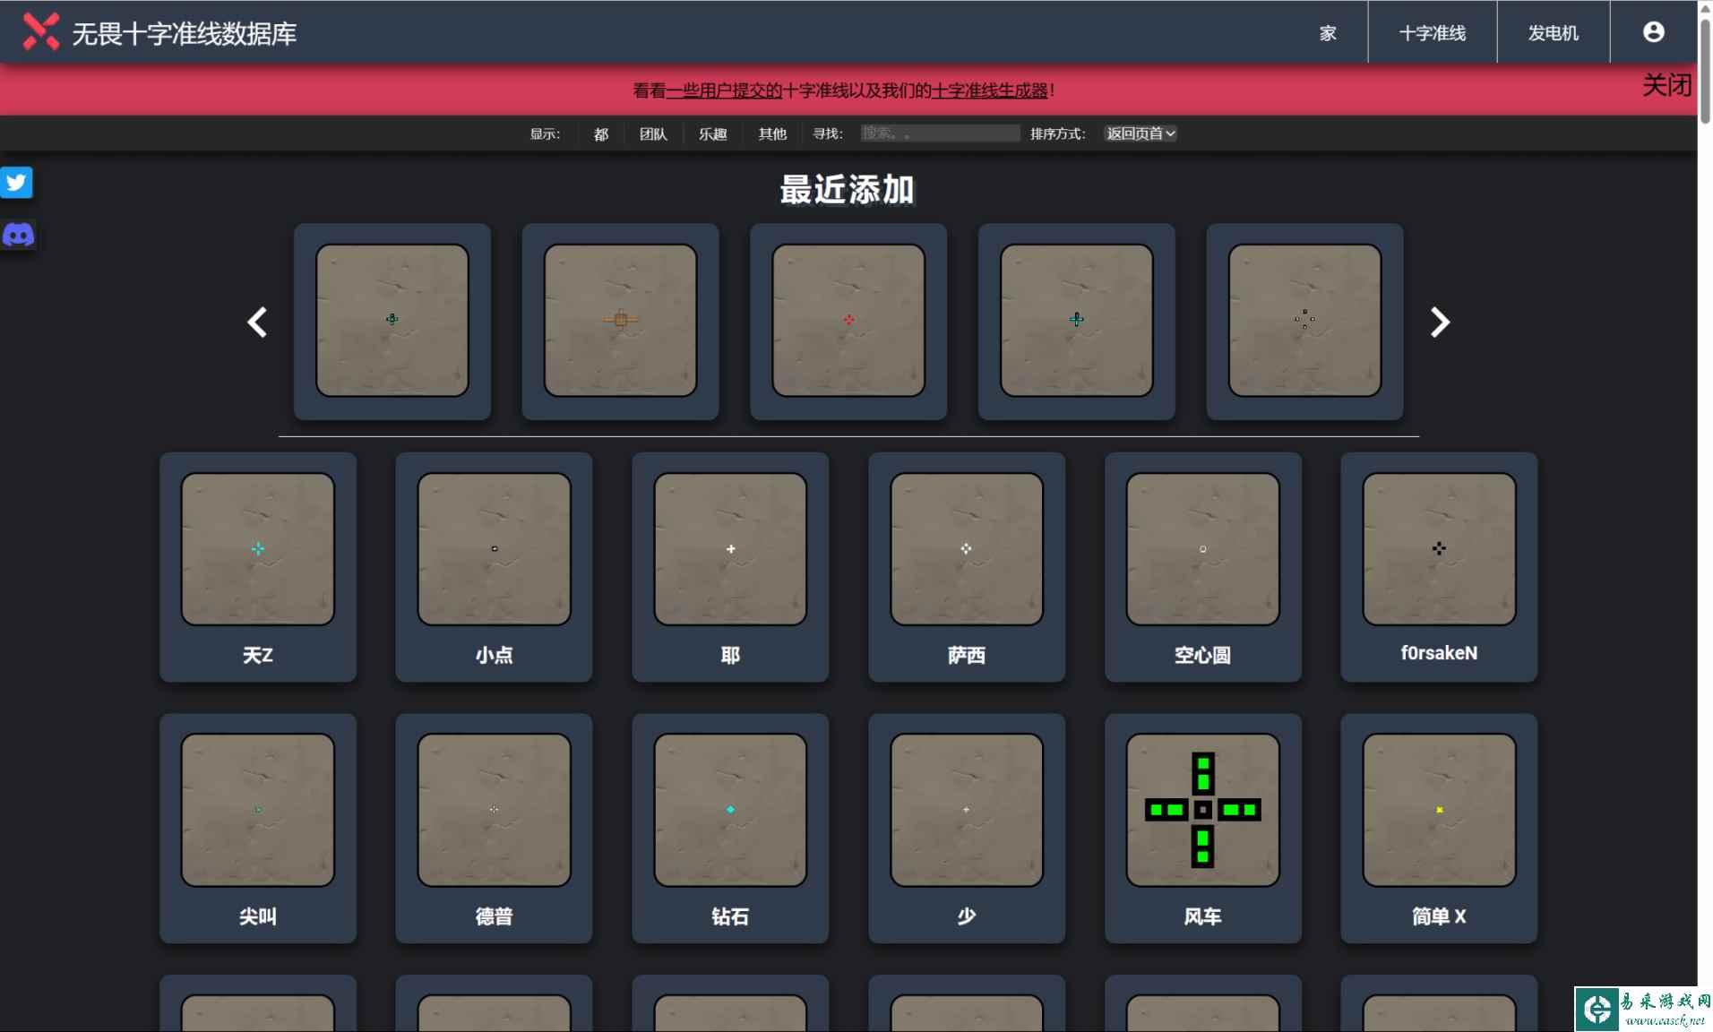Open the 排序方式 sort dropdown

click(x=1140, y=133)
